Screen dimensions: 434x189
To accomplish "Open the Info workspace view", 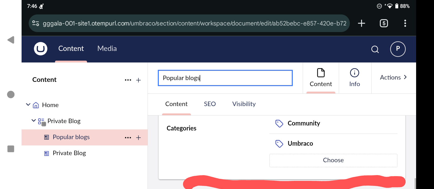I will point(355,78).
